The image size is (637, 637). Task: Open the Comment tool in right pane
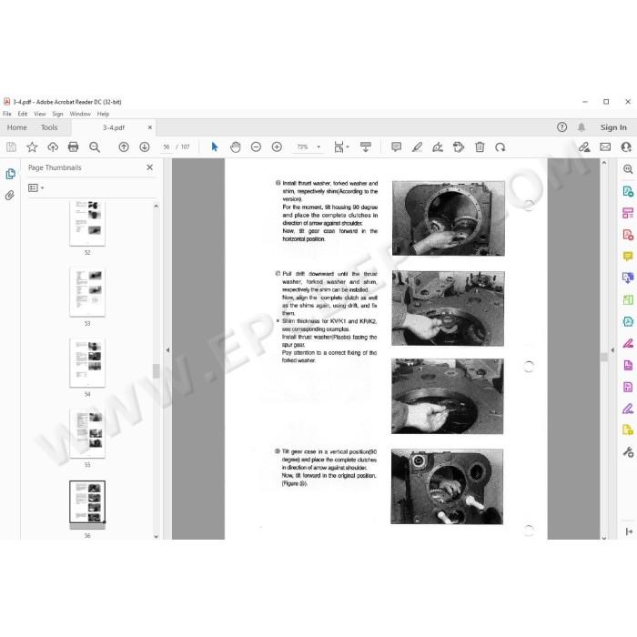point(628,256)
